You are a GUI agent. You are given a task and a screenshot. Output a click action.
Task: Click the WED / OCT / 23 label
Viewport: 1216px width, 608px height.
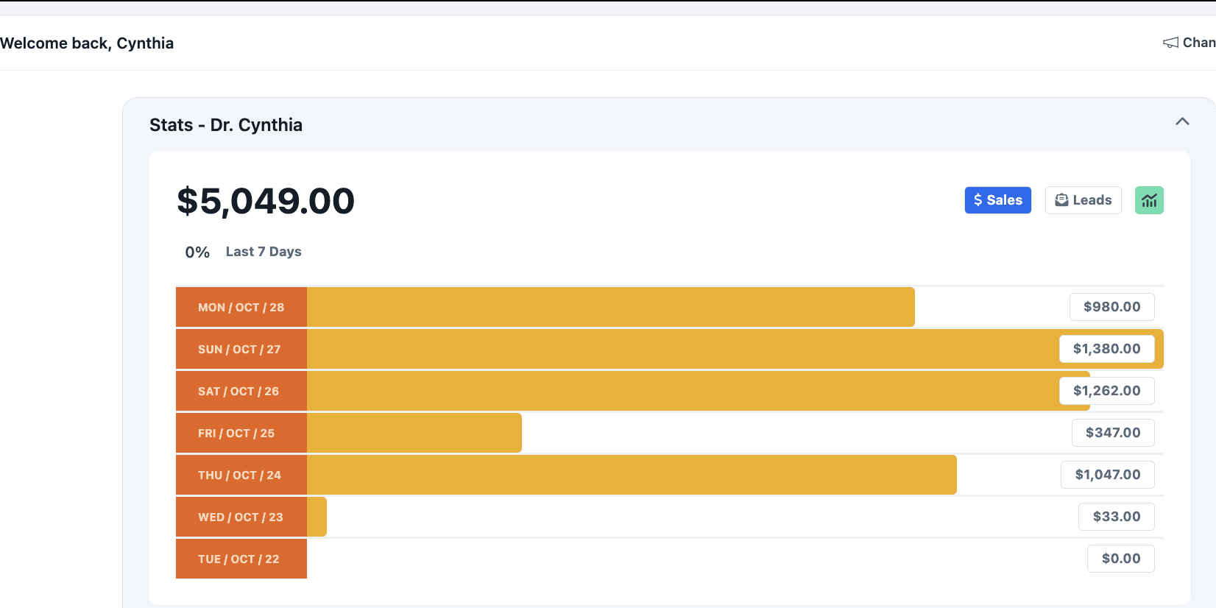point(241,517)
